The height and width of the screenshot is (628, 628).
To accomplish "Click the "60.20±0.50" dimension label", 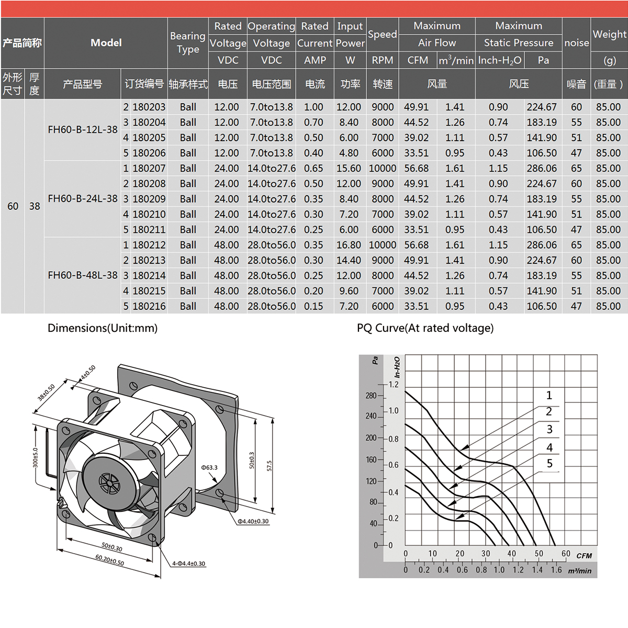I will point(110,560).
